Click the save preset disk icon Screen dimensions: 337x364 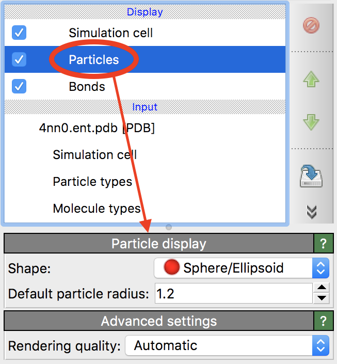(x=311, y=176)
